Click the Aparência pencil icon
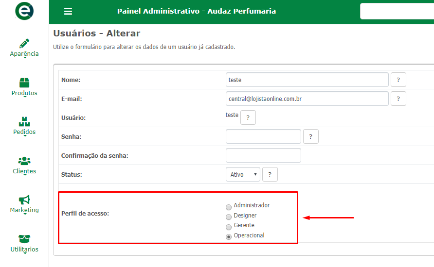 tap(24, 43)
